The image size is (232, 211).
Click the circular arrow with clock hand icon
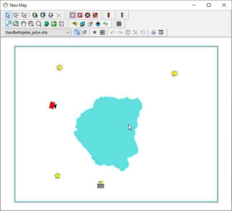click(128, 32)
